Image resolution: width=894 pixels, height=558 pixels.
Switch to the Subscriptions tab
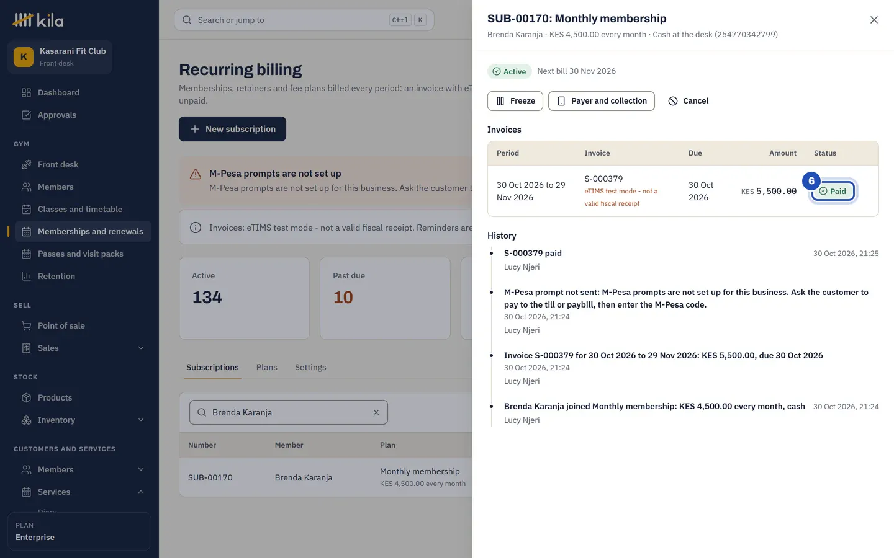212,367
